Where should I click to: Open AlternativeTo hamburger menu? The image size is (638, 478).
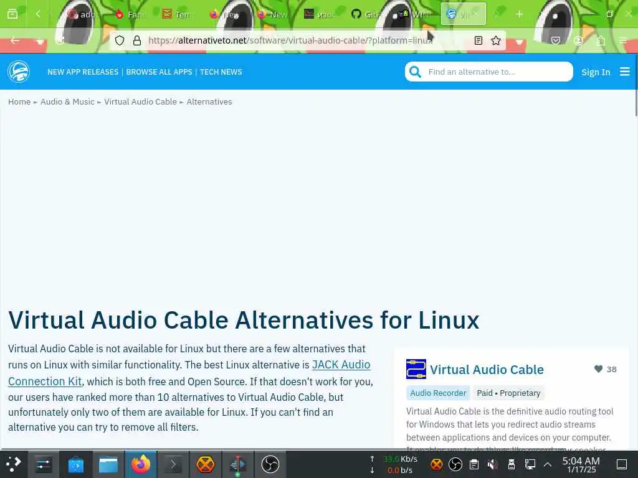click(625, 72)
